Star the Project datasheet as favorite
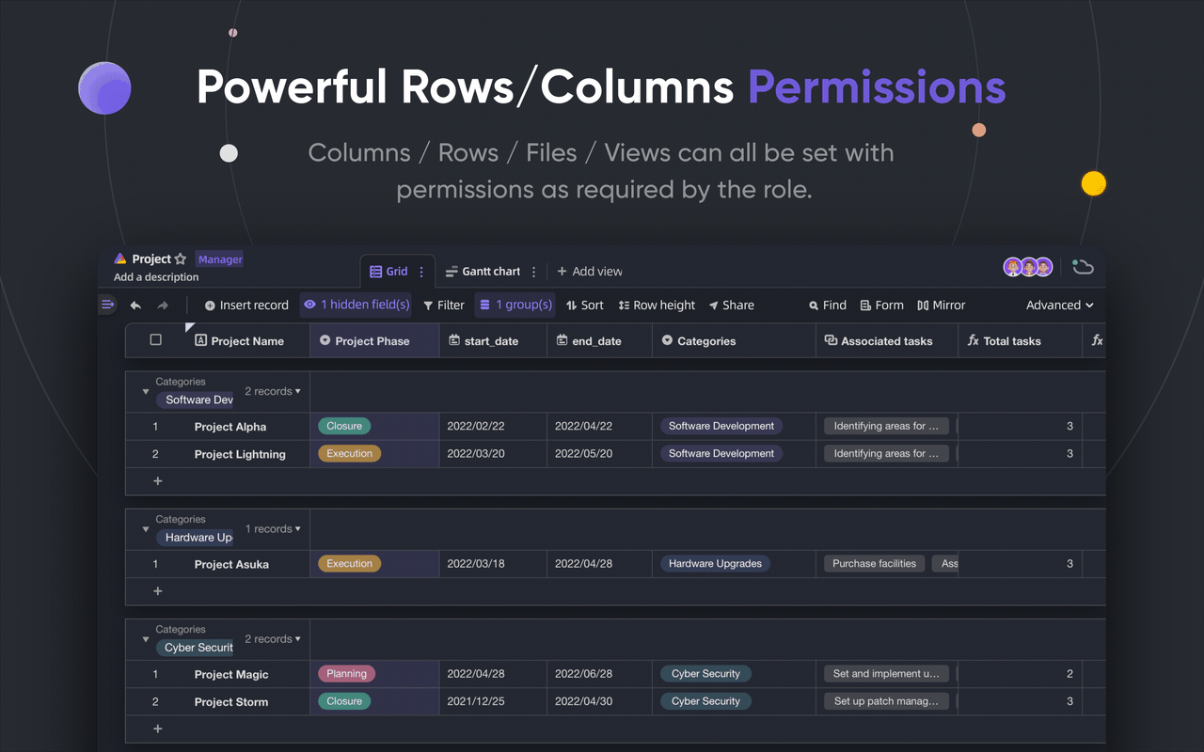The image size is (1204, 752). pos(181,259)
